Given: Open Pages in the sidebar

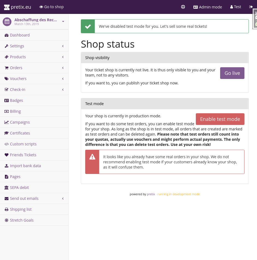Looking at the screenshot, I should click(34, 177).
